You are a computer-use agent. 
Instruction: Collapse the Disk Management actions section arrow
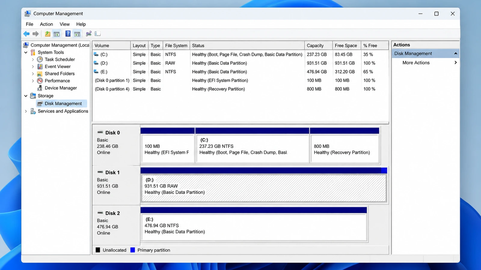[x=456, y=53]
